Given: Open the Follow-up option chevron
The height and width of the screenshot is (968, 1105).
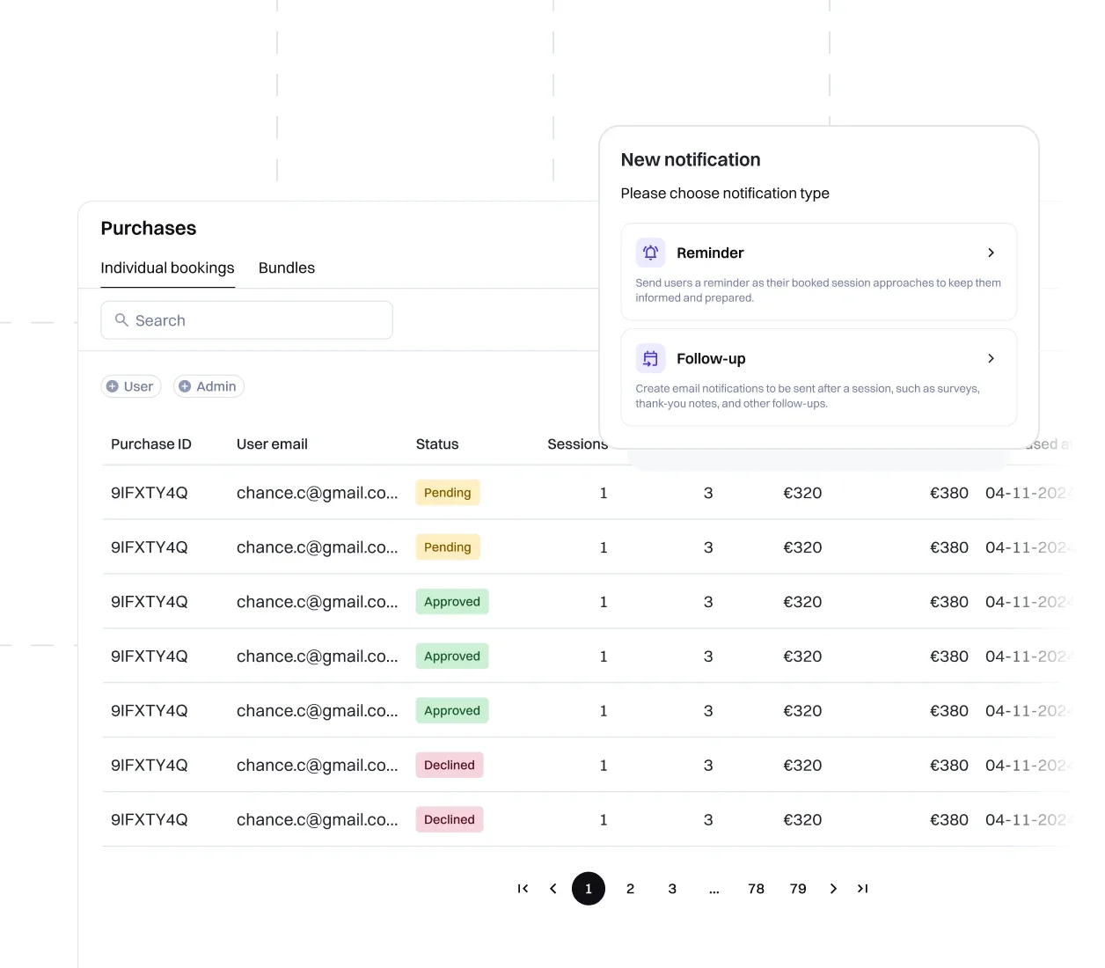Looking at the screenshot, I should [x=991, y=358].
